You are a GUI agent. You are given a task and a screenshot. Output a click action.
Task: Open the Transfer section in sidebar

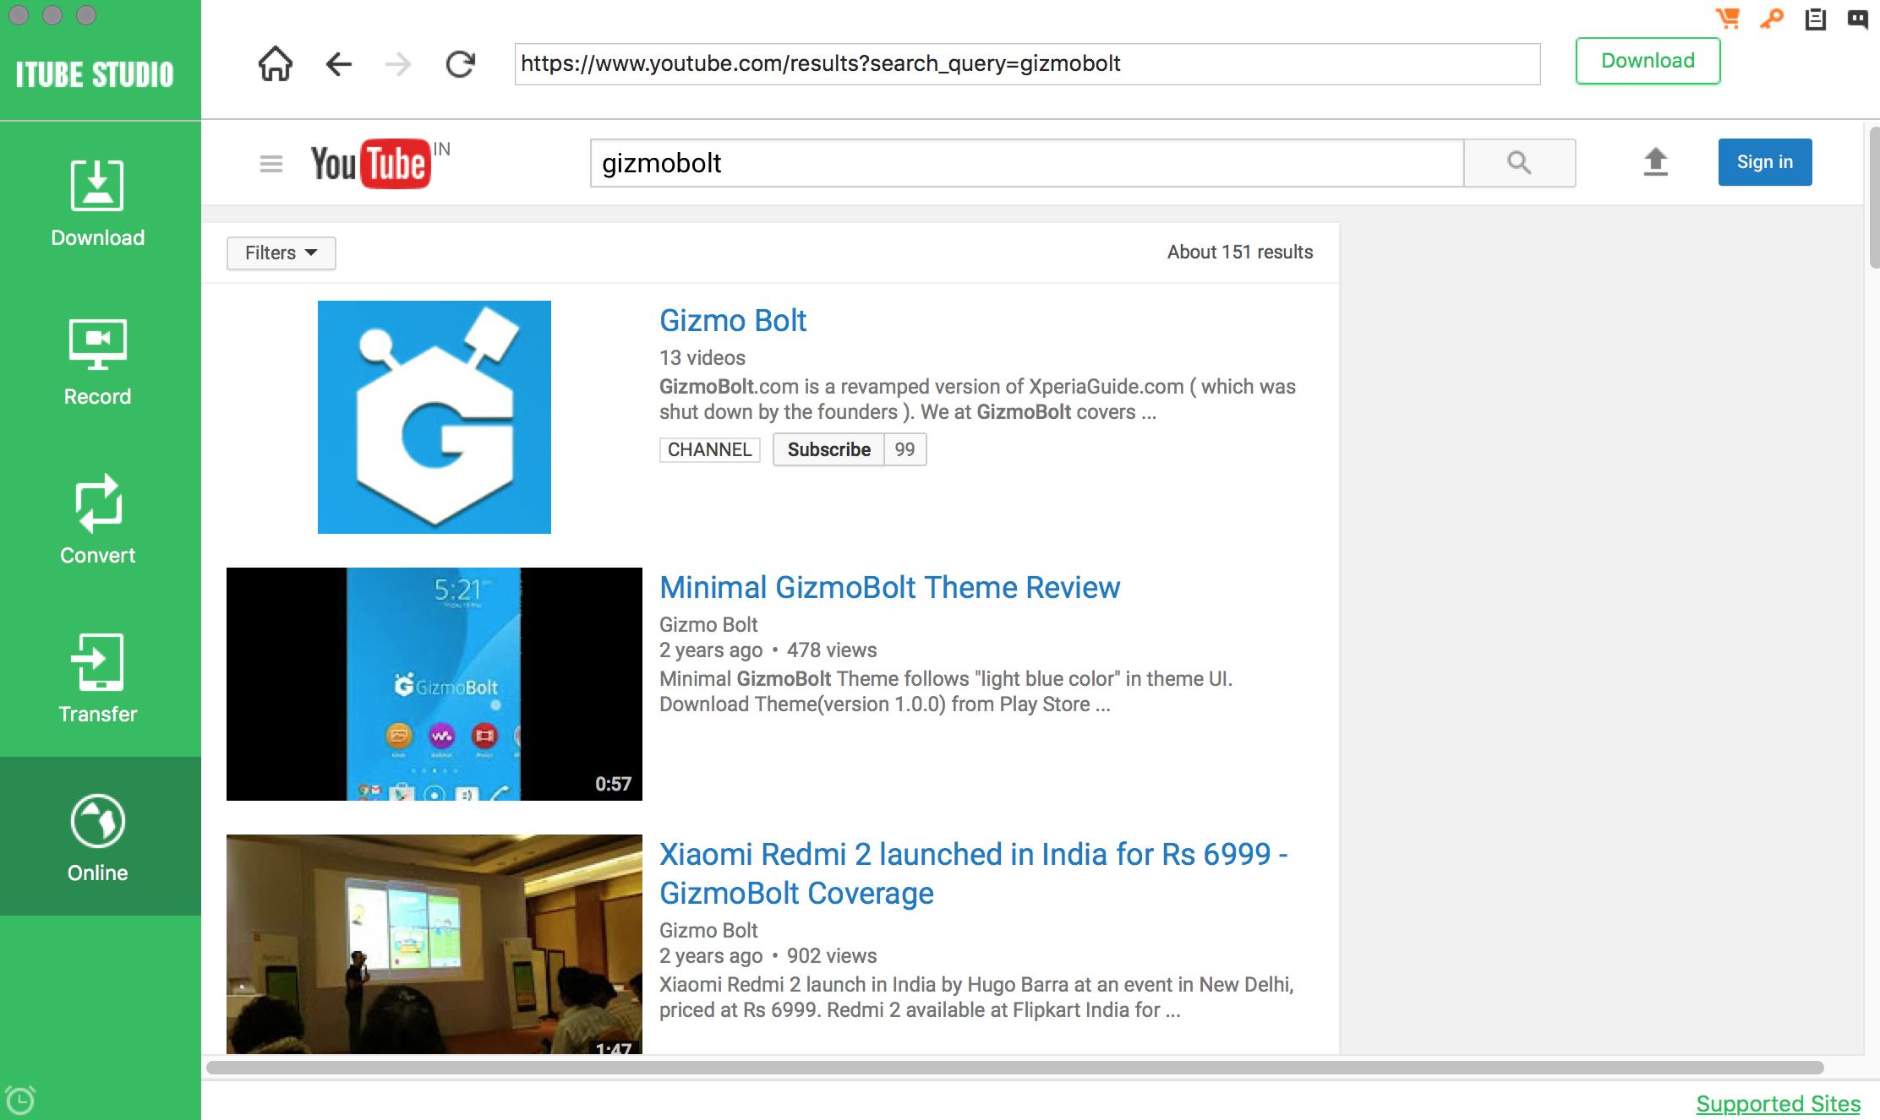tap(98, 679)
